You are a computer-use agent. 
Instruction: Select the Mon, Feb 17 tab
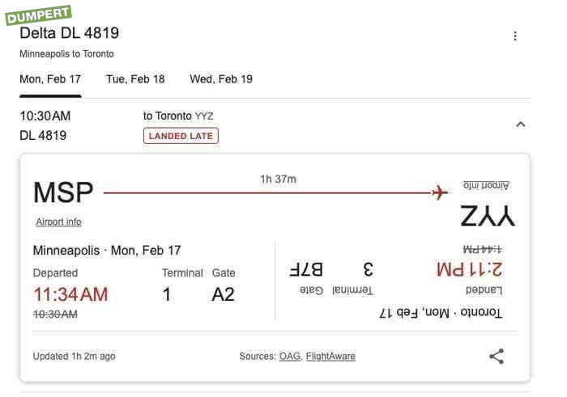click(x=50, y=79)
